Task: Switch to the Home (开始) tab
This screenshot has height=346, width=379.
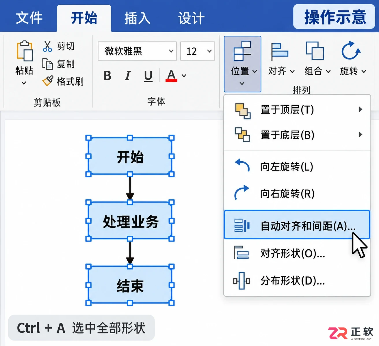Action: [84, 18]
